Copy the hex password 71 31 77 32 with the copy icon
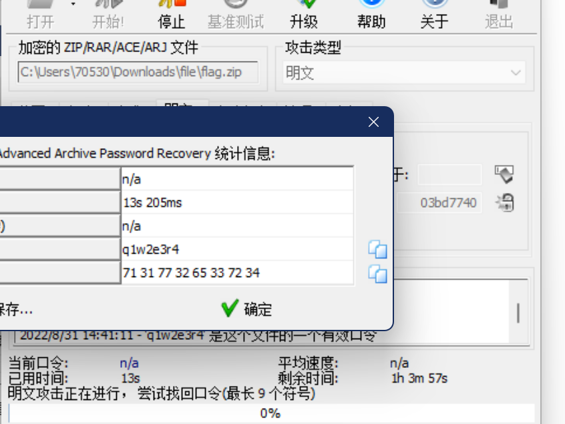The image size is (565, 424). (x=377, y=274)
